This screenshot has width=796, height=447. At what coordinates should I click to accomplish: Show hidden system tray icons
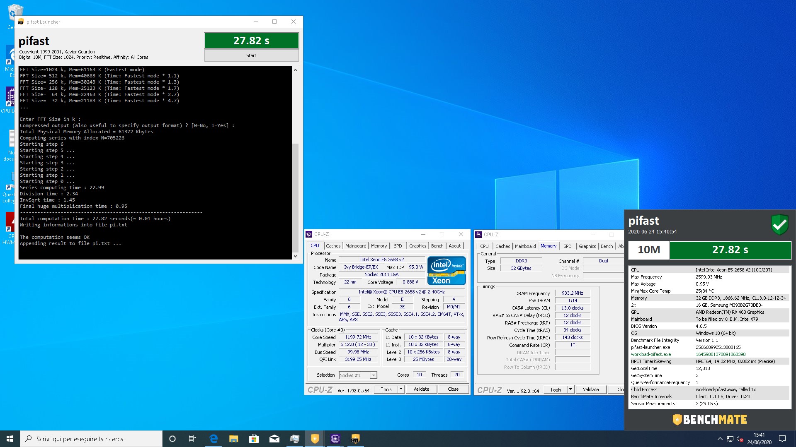(720, 439)
